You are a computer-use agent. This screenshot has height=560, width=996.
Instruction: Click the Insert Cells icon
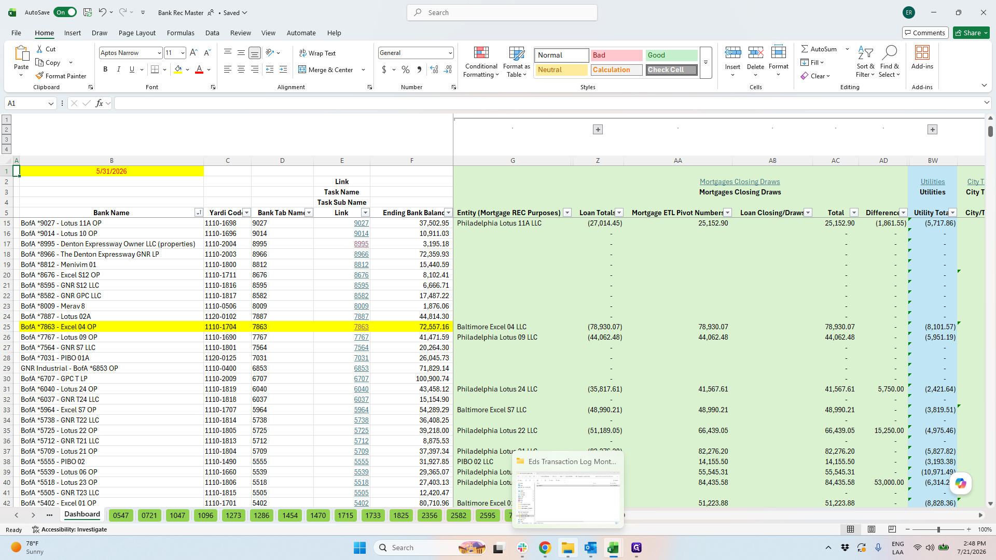732,53
